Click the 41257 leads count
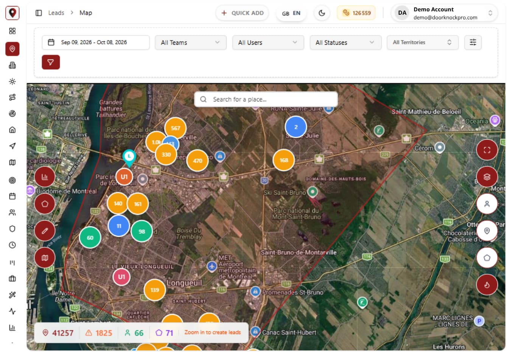This screenshot has height=353, width=507. coord(58,333)
